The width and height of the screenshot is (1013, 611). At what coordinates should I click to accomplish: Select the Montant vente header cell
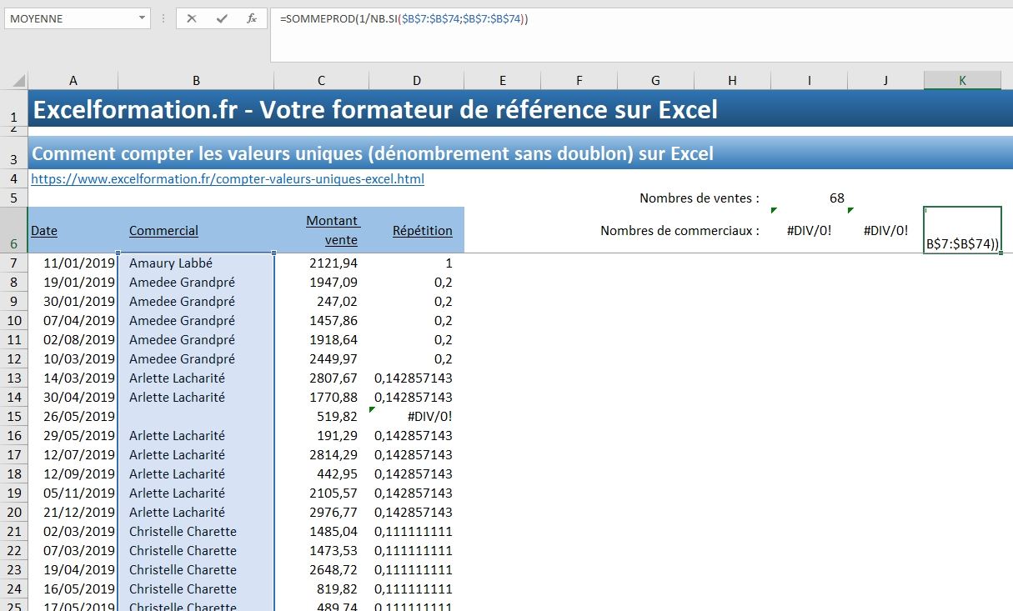pyautogui.click(x=333, y=230)
